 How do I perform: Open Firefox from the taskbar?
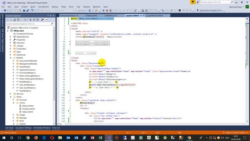[36, 137]
